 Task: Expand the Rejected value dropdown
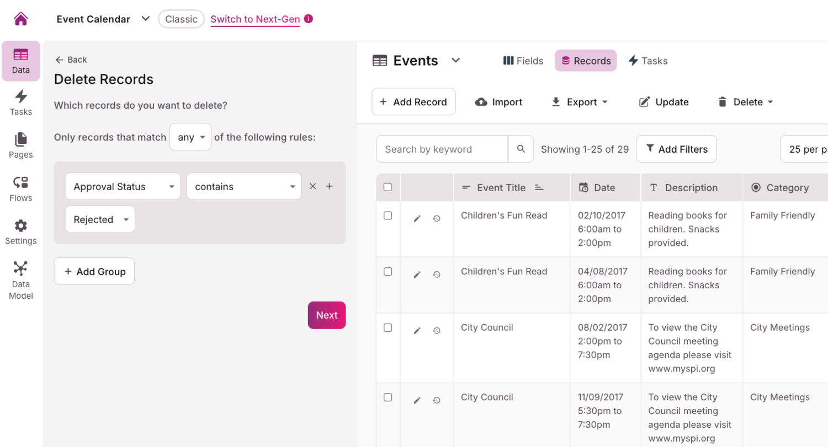point(100,219)
